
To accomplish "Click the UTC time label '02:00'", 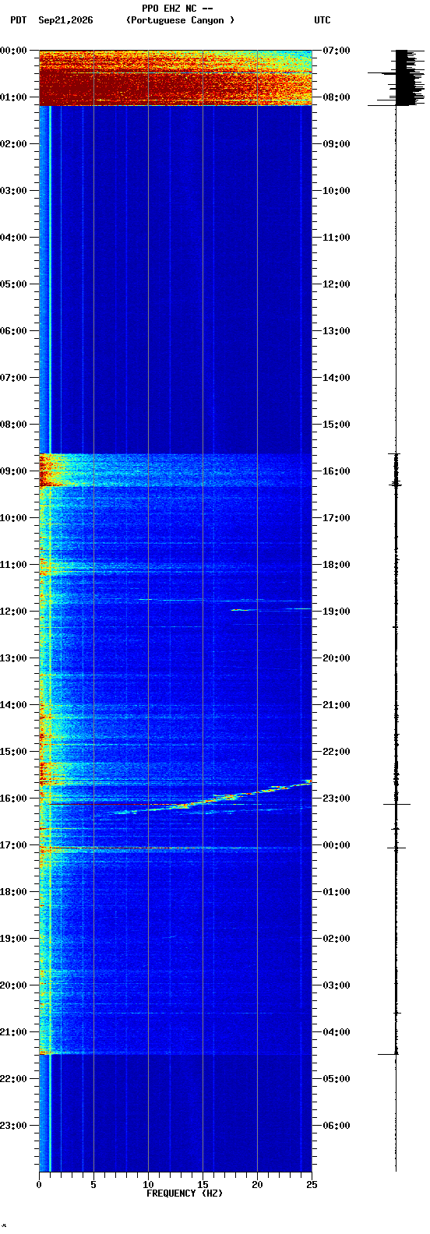I will [337, 939].
